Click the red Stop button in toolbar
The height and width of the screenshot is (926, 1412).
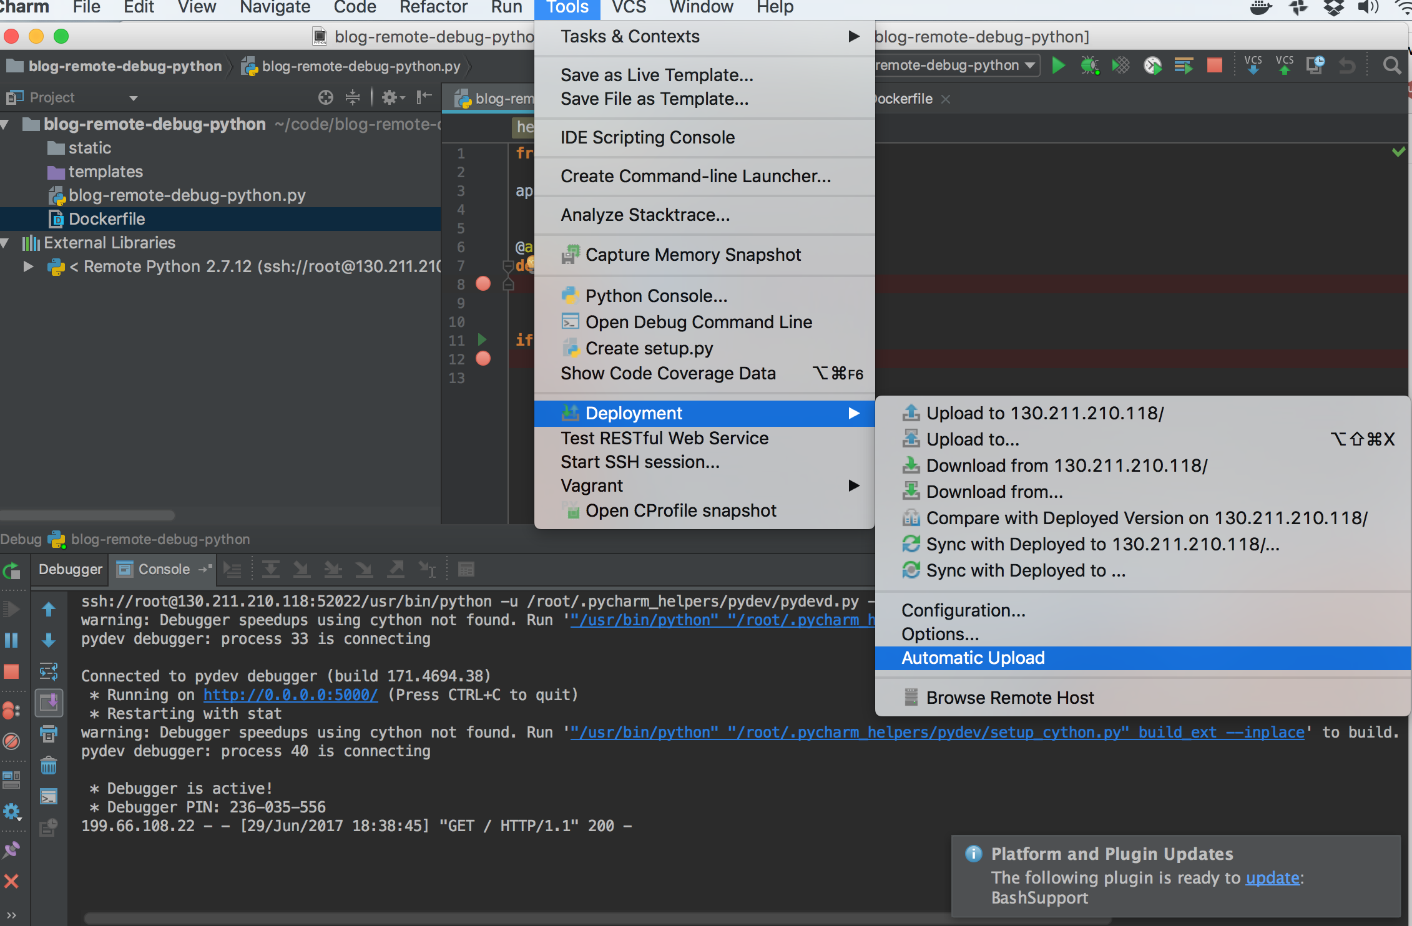click(1214, 66)
